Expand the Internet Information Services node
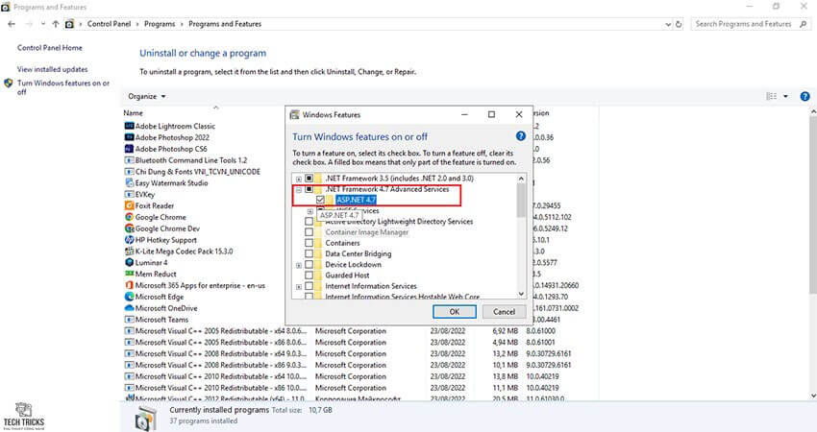Viewport: 817px width, 432px height. point(299,287)
